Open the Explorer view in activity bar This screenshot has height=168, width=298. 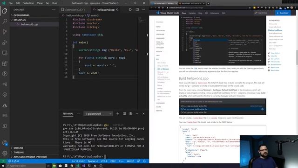click(5, 11)
